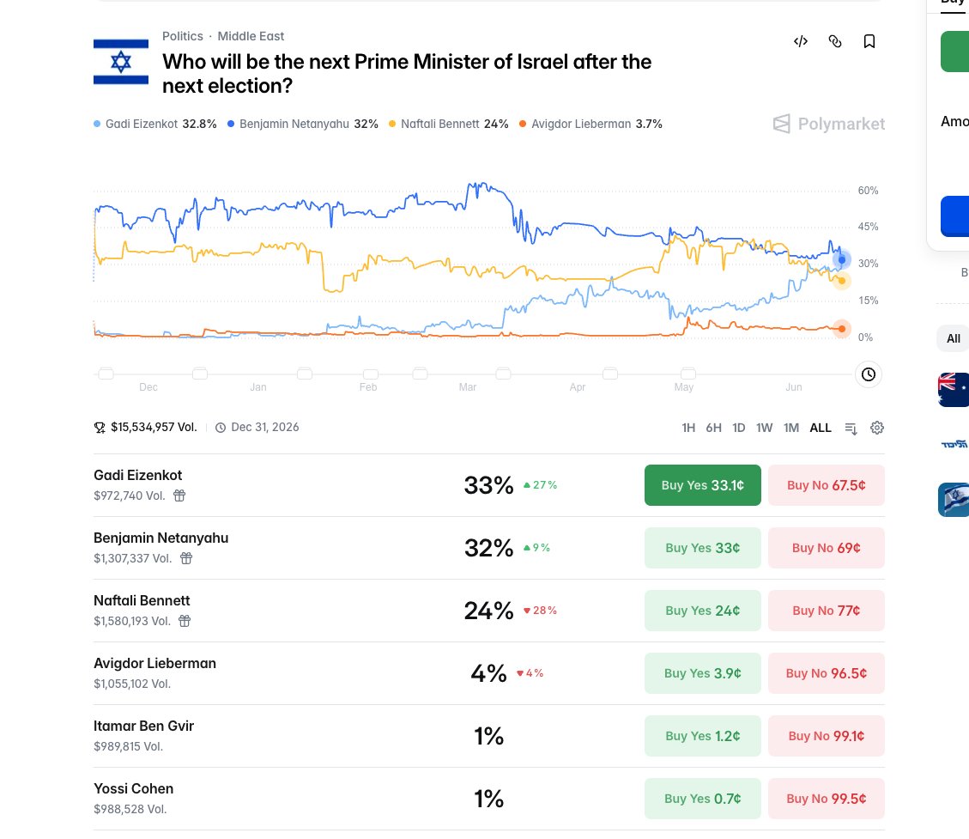Click the clock icon beside the chart
The width and height of the screenshot is (969, 839).
[869, 374]
